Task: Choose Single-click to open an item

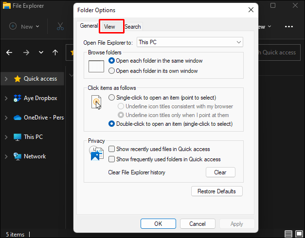Action: click(x=112, y=98)
